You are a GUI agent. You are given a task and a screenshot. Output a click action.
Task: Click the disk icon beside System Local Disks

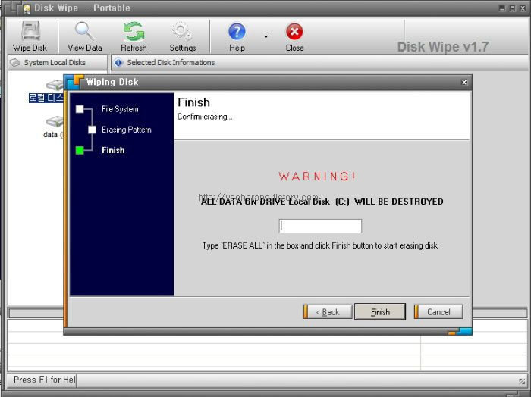[15, 63]
